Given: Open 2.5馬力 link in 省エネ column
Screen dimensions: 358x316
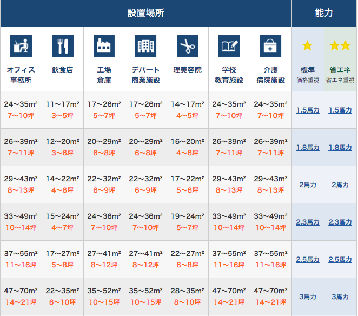Looking at the screenshot, I should (340, 260).
